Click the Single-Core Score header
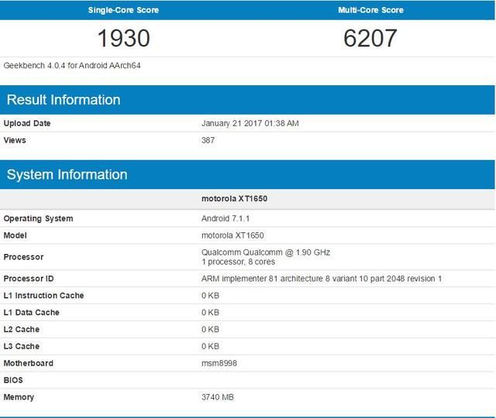496x418 pixels. click(123, 10)
